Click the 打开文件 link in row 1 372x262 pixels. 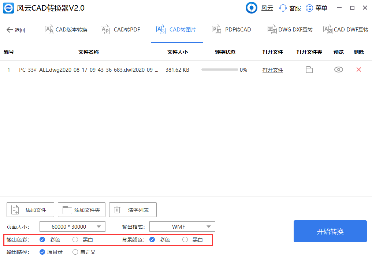point(272,70)
